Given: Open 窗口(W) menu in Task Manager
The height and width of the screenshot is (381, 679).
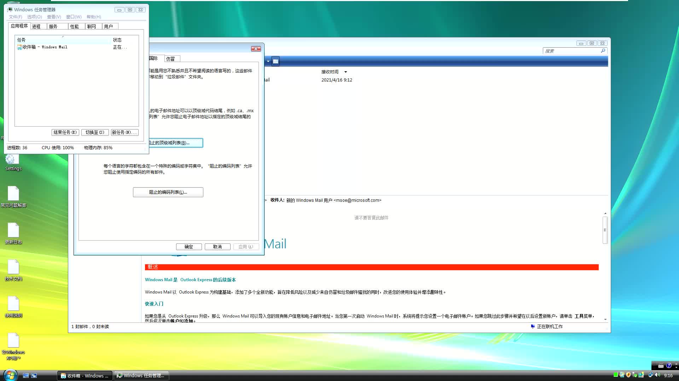Looking at the screenshot, I should [x=74, y=17].
